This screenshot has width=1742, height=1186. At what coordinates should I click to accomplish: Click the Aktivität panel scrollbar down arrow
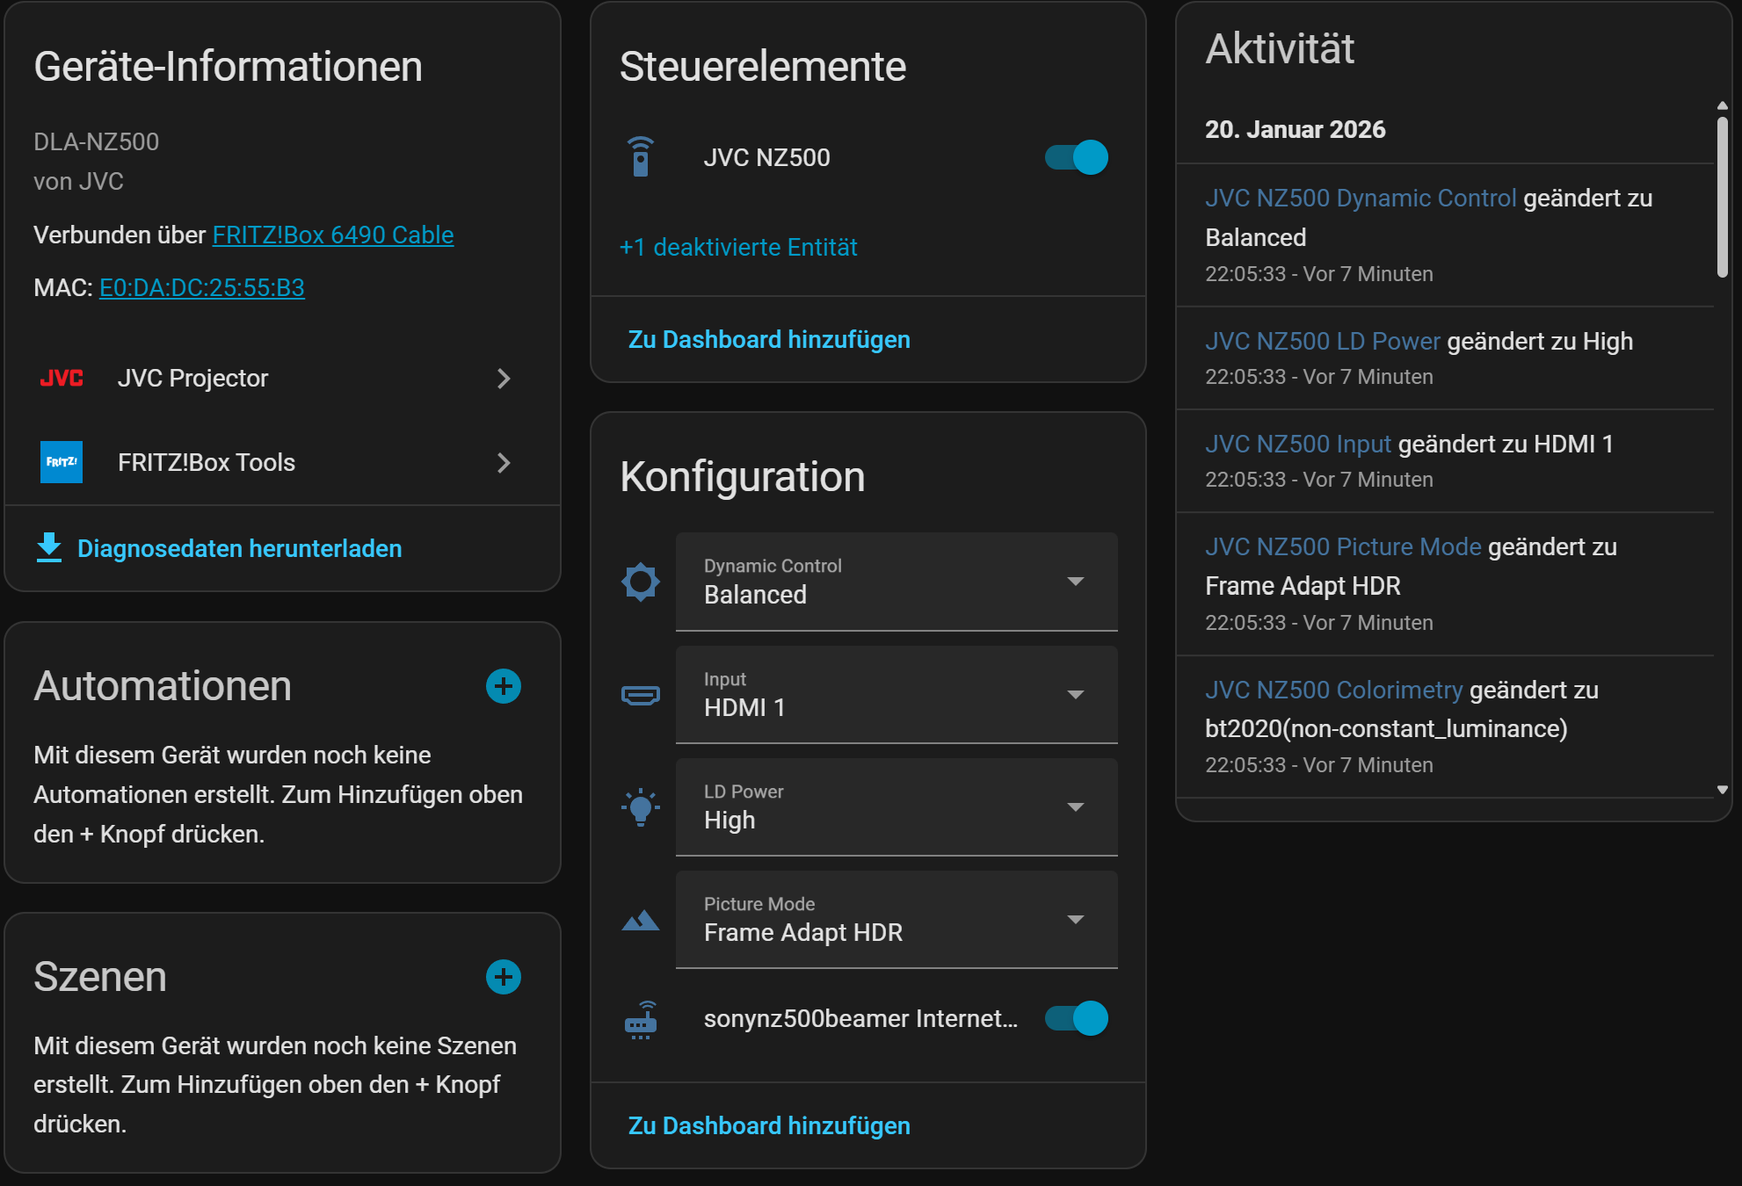point(1723,790)
